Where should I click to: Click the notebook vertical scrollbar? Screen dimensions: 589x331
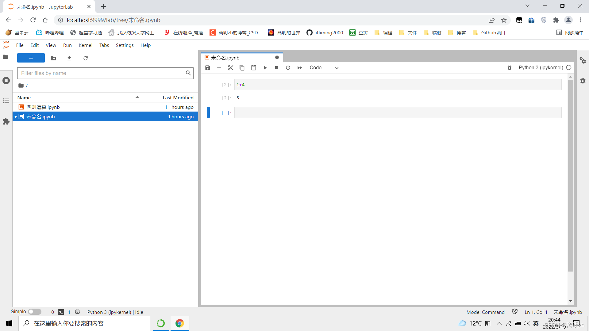[x=571, y=175]
